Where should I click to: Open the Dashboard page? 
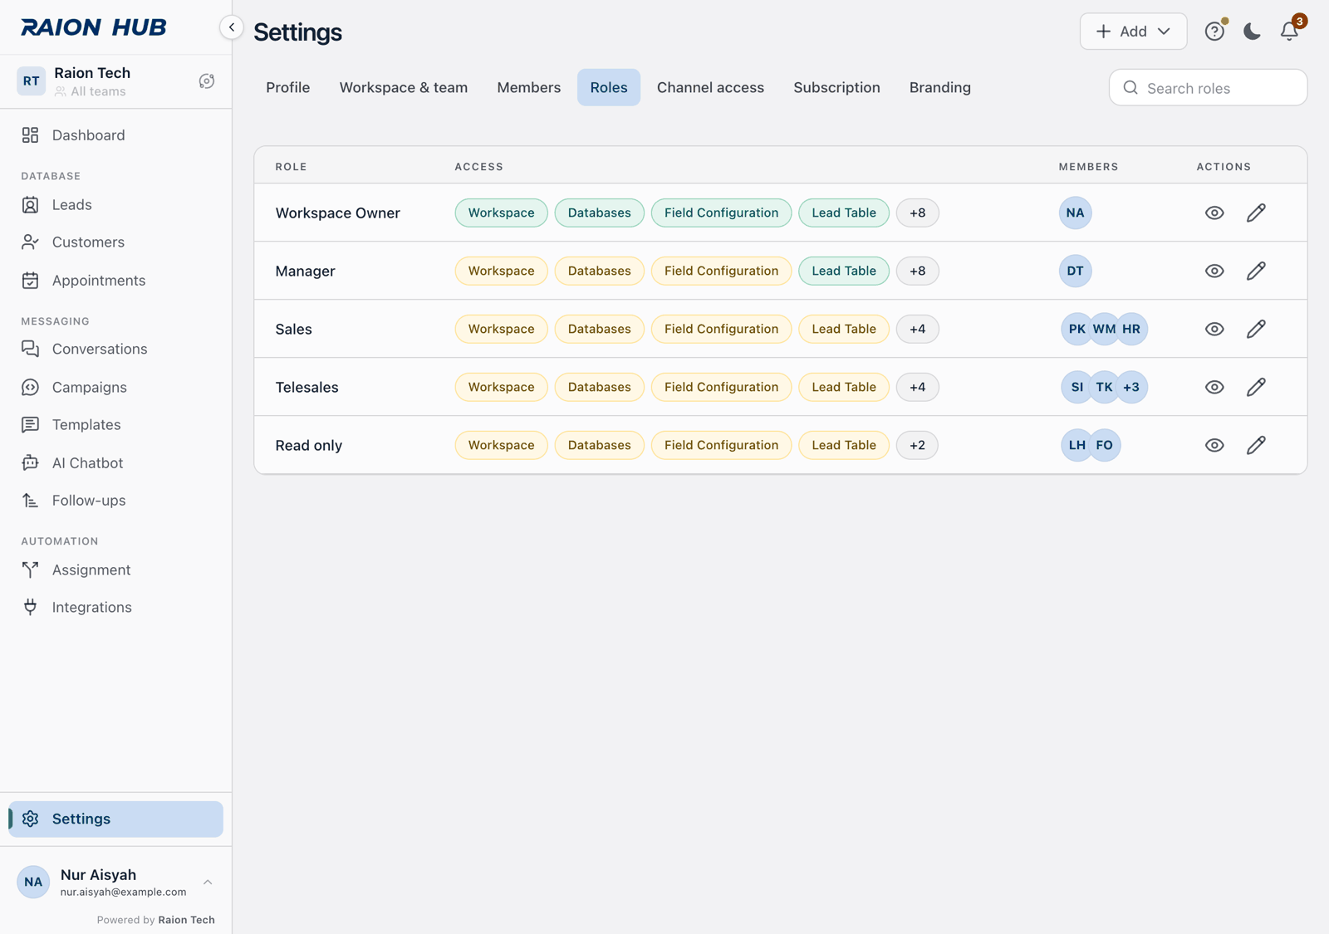(115, 135)
